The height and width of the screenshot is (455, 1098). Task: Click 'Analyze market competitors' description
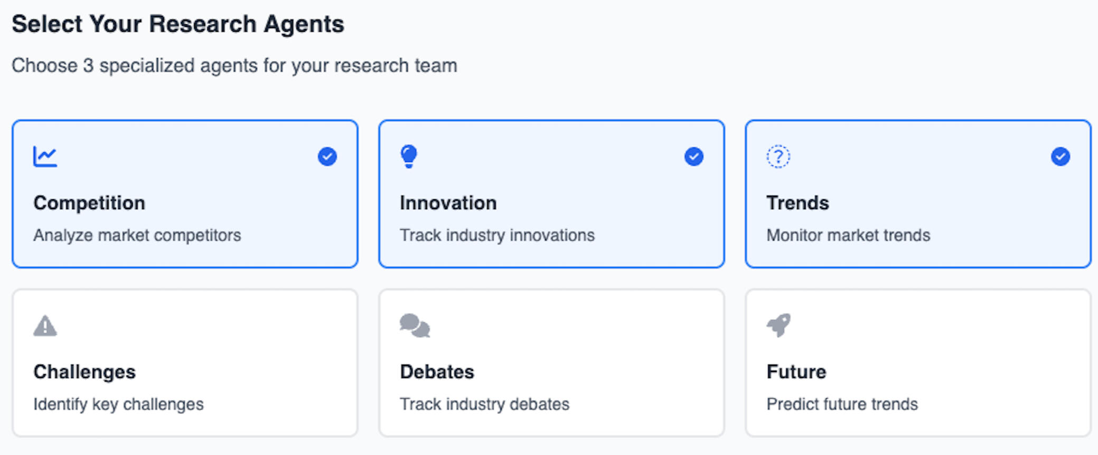pyautogui.click(x=137, y=235)
